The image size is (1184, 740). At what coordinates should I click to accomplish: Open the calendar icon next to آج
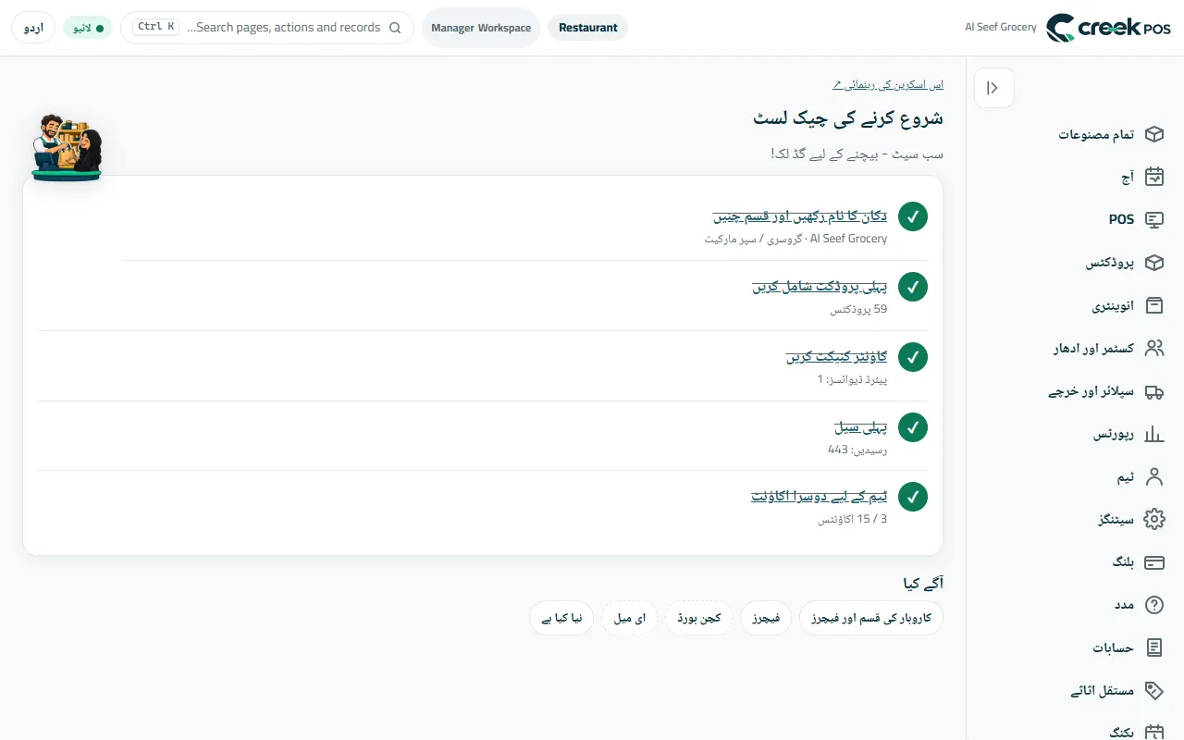(1153, 177)
